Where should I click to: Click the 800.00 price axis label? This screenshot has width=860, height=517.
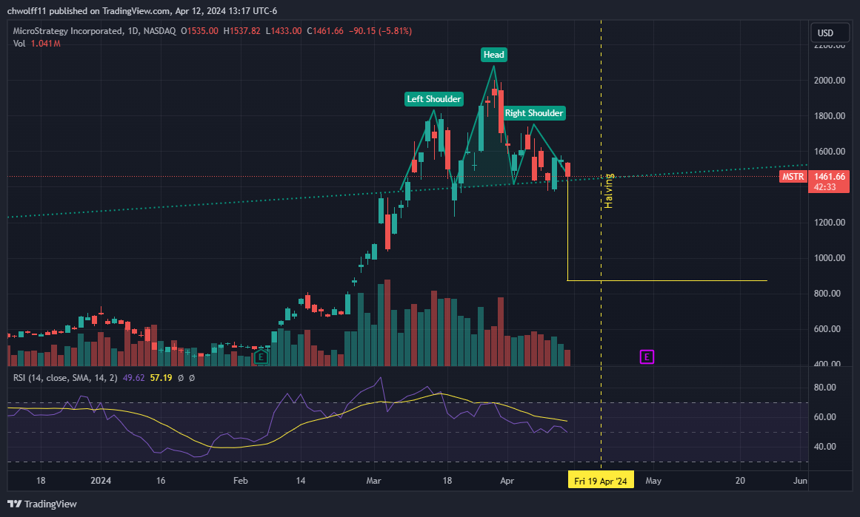[827, 294]
